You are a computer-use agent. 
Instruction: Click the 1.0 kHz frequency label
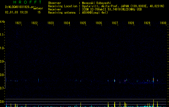(2, 48)
